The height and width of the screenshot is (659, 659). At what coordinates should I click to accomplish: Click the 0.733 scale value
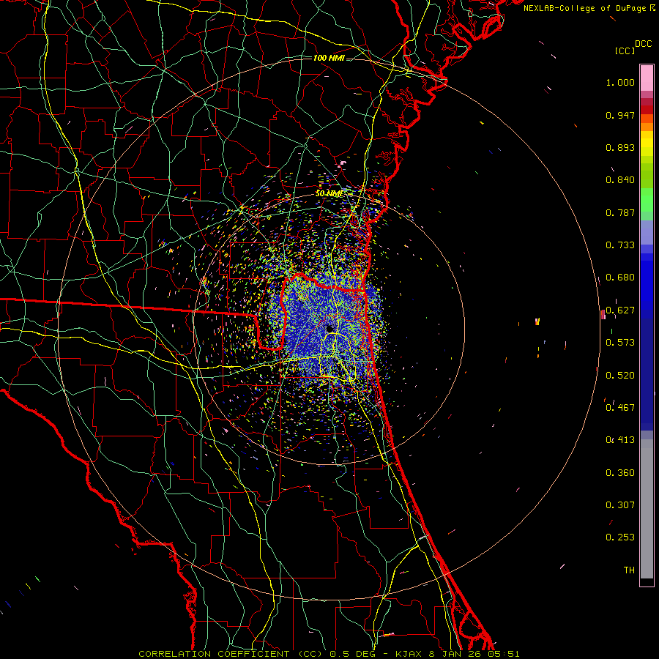[x=620, y=245]
